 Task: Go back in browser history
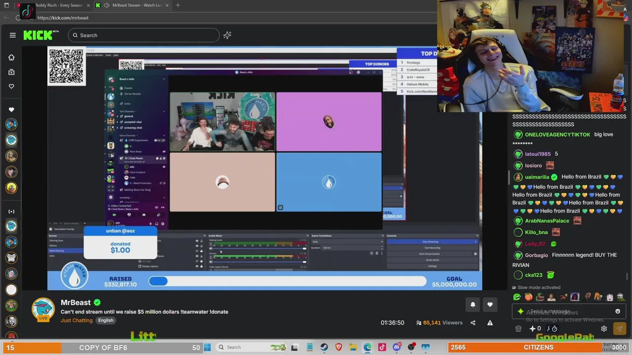click(x=6, y=18)
